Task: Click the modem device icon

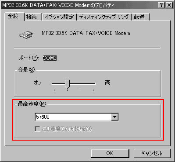Action: (x=26, y=35)
